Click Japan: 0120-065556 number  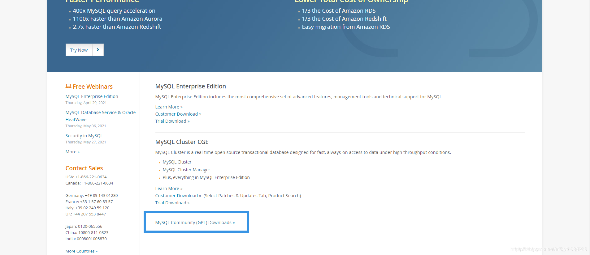[x=84, y=227]
